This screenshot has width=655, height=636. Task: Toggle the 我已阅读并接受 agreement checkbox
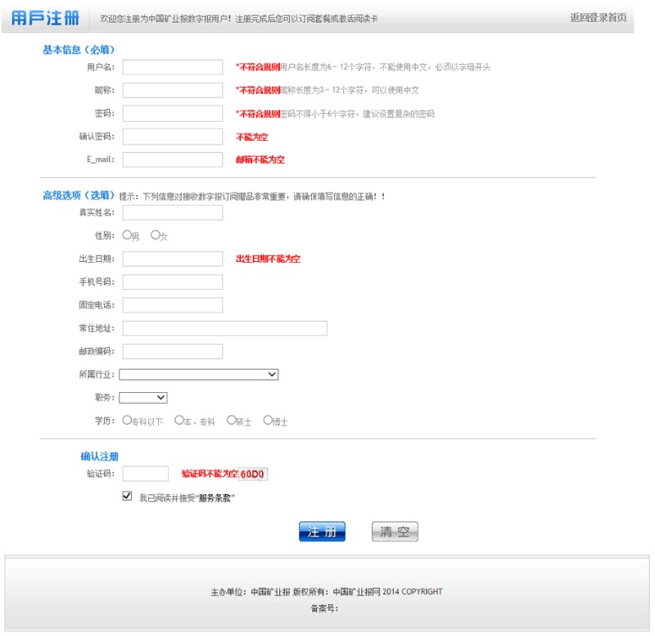[x=127, y=496]
